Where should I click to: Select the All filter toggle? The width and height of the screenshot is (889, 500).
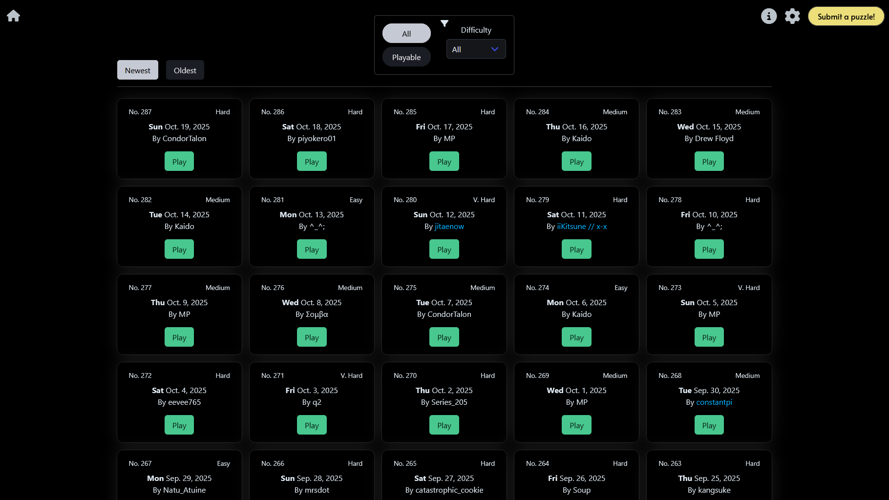tap(406, 34)
